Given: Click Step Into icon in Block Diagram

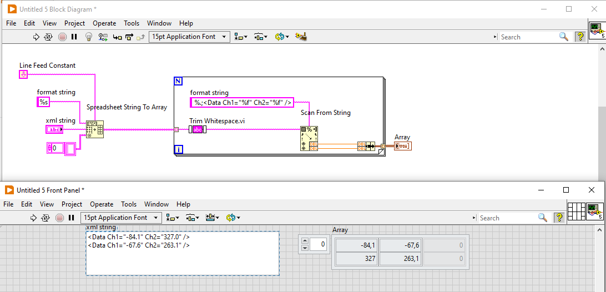Looking at the screenshot, I should 117,37.
